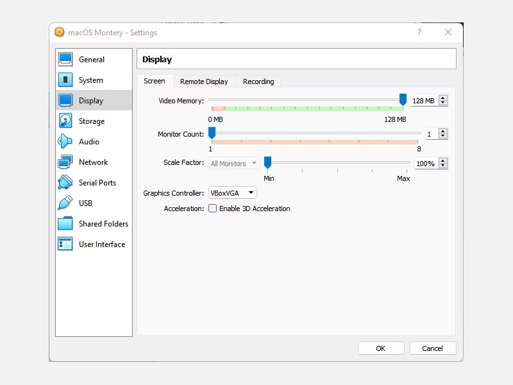Click the Monitor Count value field

click(432, 134)
